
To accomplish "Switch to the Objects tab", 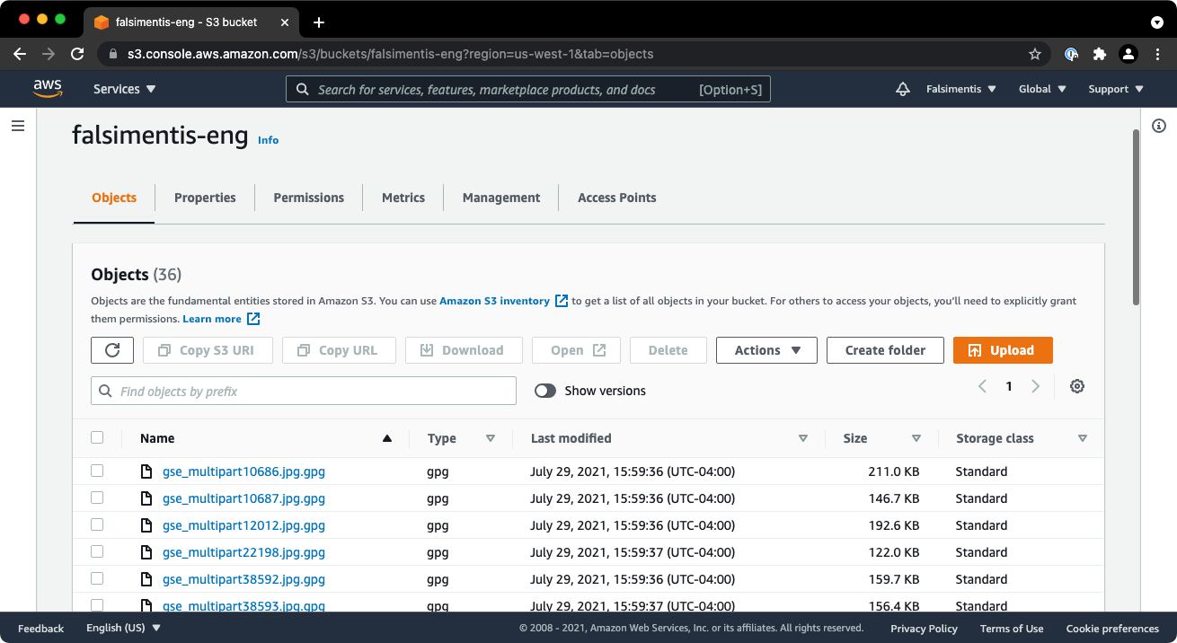I will pyautogui.click(x=114, y=198).
